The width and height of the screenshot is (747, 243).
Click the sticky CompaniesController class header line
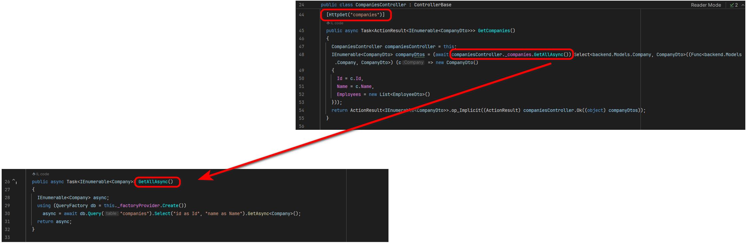[386, 5]
